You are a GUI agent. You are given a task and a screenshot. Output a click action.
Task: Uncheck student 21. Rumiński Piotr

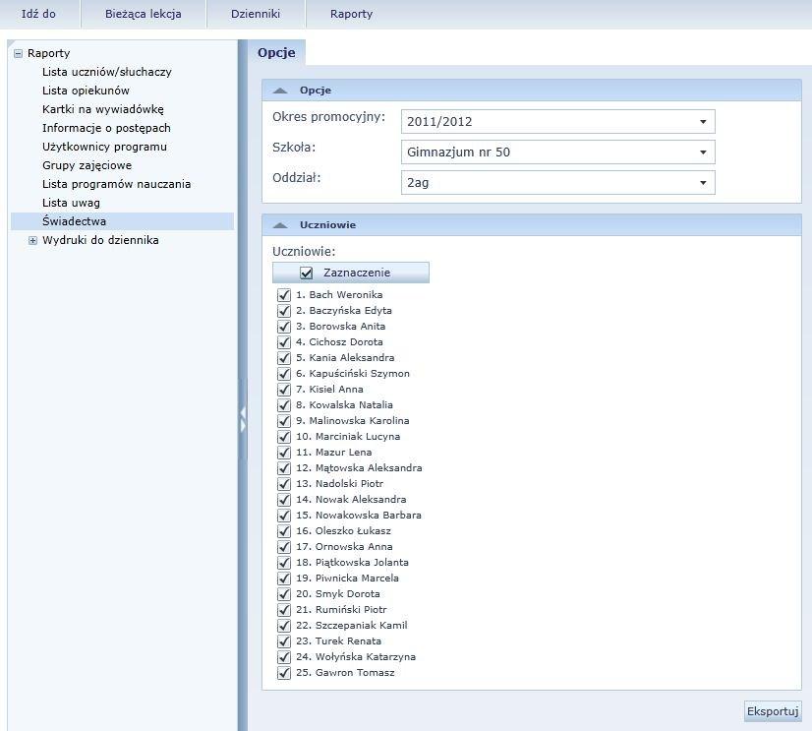[x=284, y=610]
